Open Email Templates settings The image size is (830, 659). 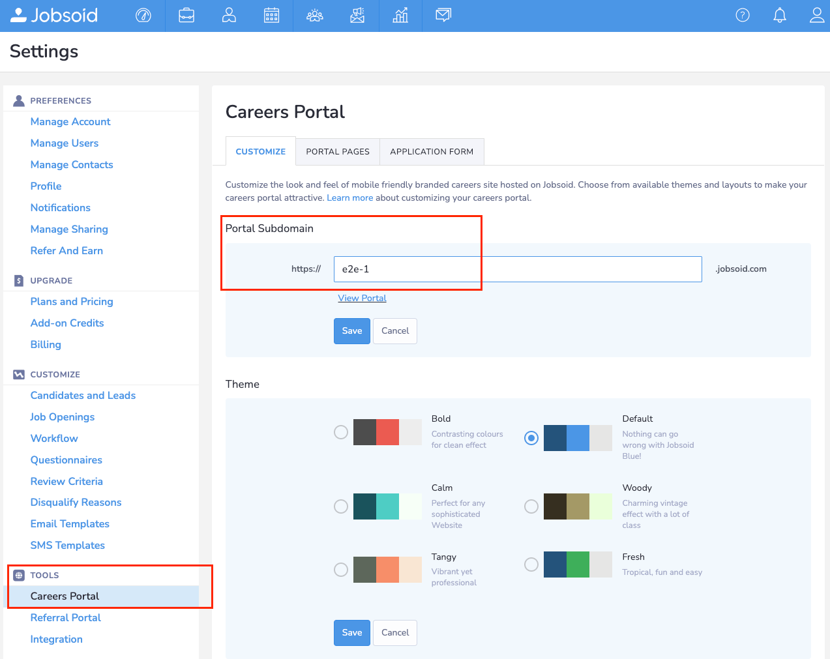pos(70,523)
